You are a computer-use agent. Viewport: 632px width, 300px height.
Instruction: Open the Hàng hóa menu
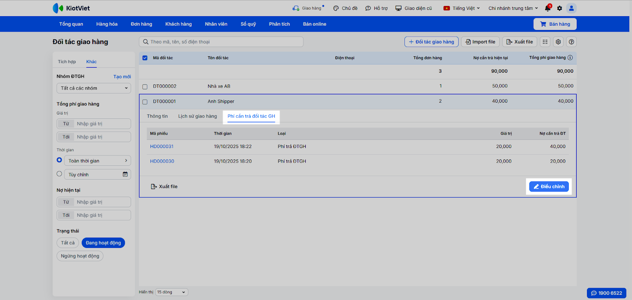pyautogui.click(x=107, y=24)
